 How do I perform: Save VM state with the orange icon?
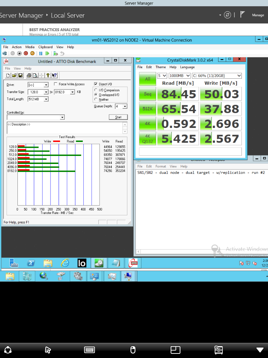(x=32, y=53)
